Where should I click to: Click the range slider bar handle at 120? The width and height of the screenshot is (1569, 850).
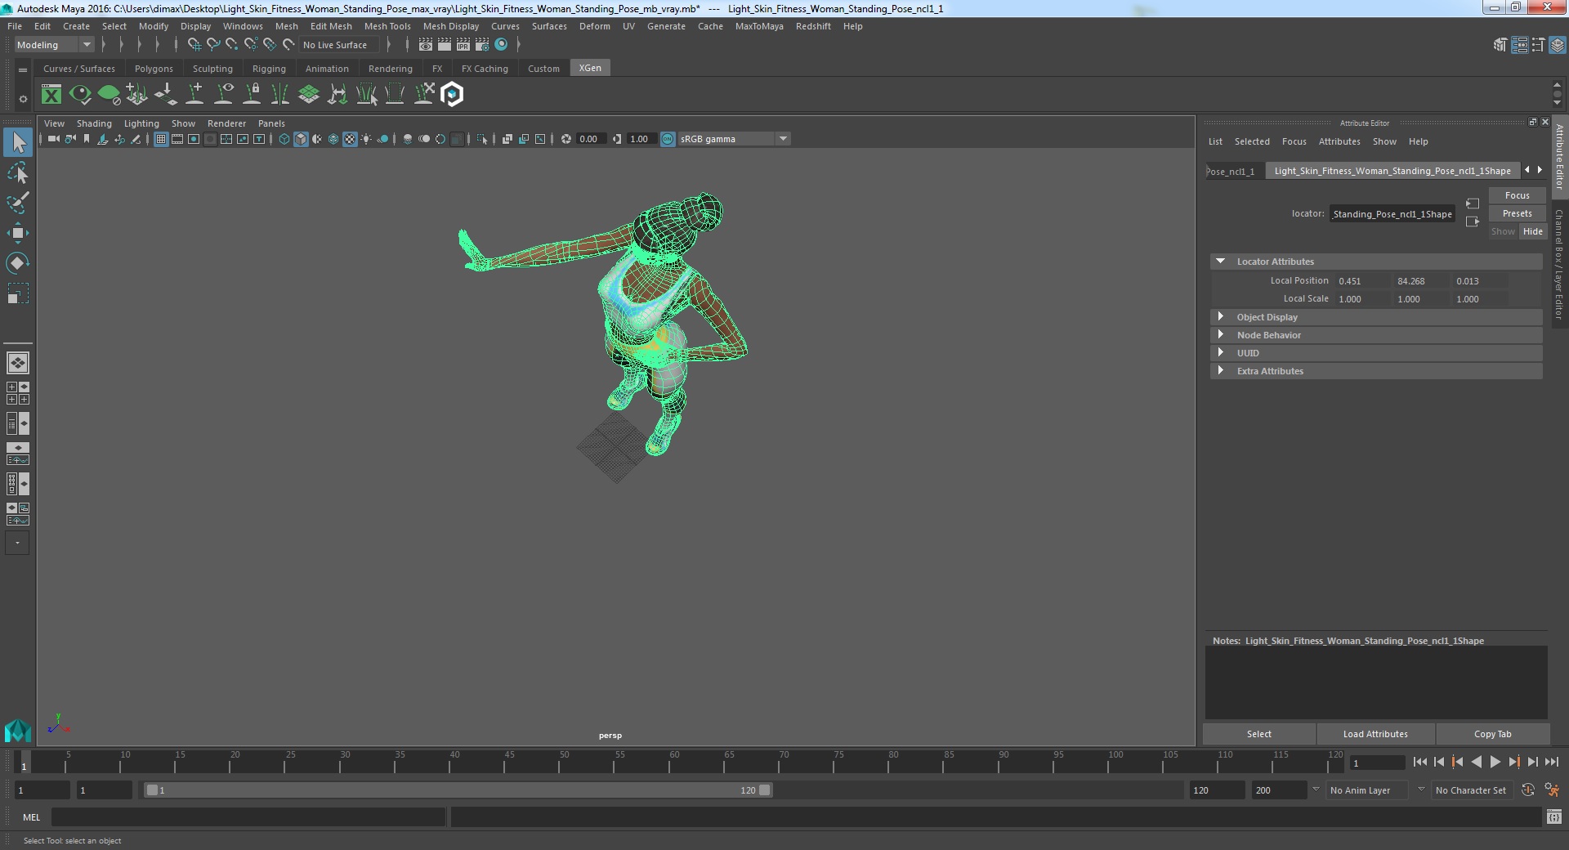pyautogui.click(x=764, y=790)
